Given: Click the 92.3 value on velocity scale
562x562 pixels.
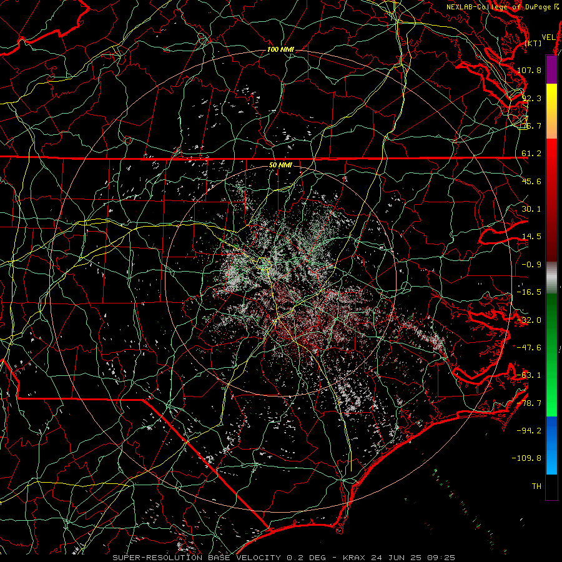Looking at the screenshot, I should (531, 98).
